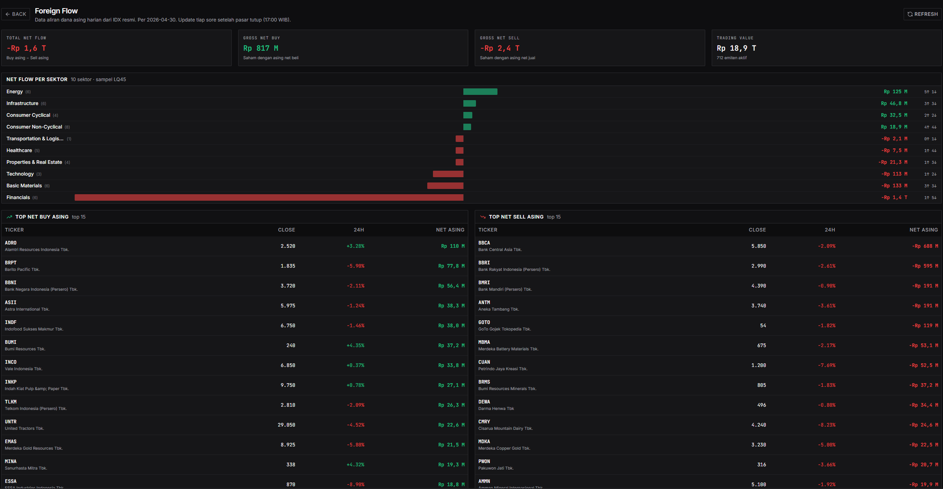Open the INKP ticker row
Image resolution: width=943 pixels, height=489 pixels.
[x=235, y=385]
